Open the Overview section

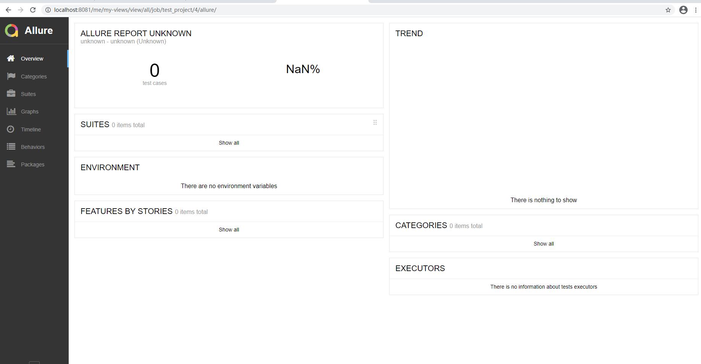coord(34,59)
